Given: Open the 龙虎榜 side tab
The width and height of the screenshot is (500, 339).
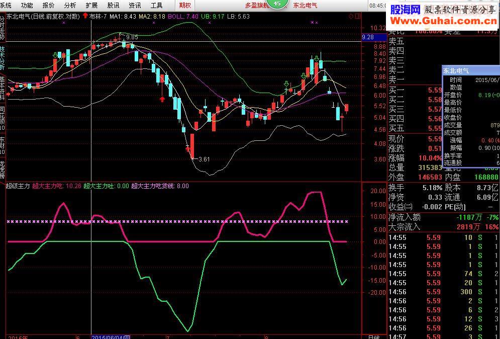Looking at the screenshot, I should (3, 170).
